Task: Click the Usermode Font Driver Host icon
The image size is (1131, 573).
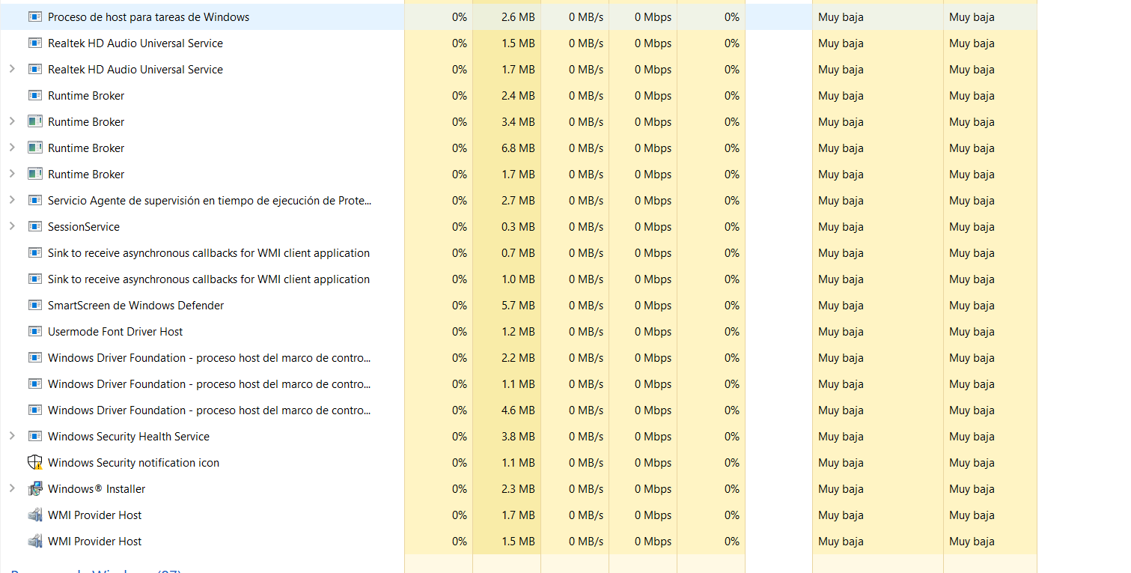Action: (34, 331)
